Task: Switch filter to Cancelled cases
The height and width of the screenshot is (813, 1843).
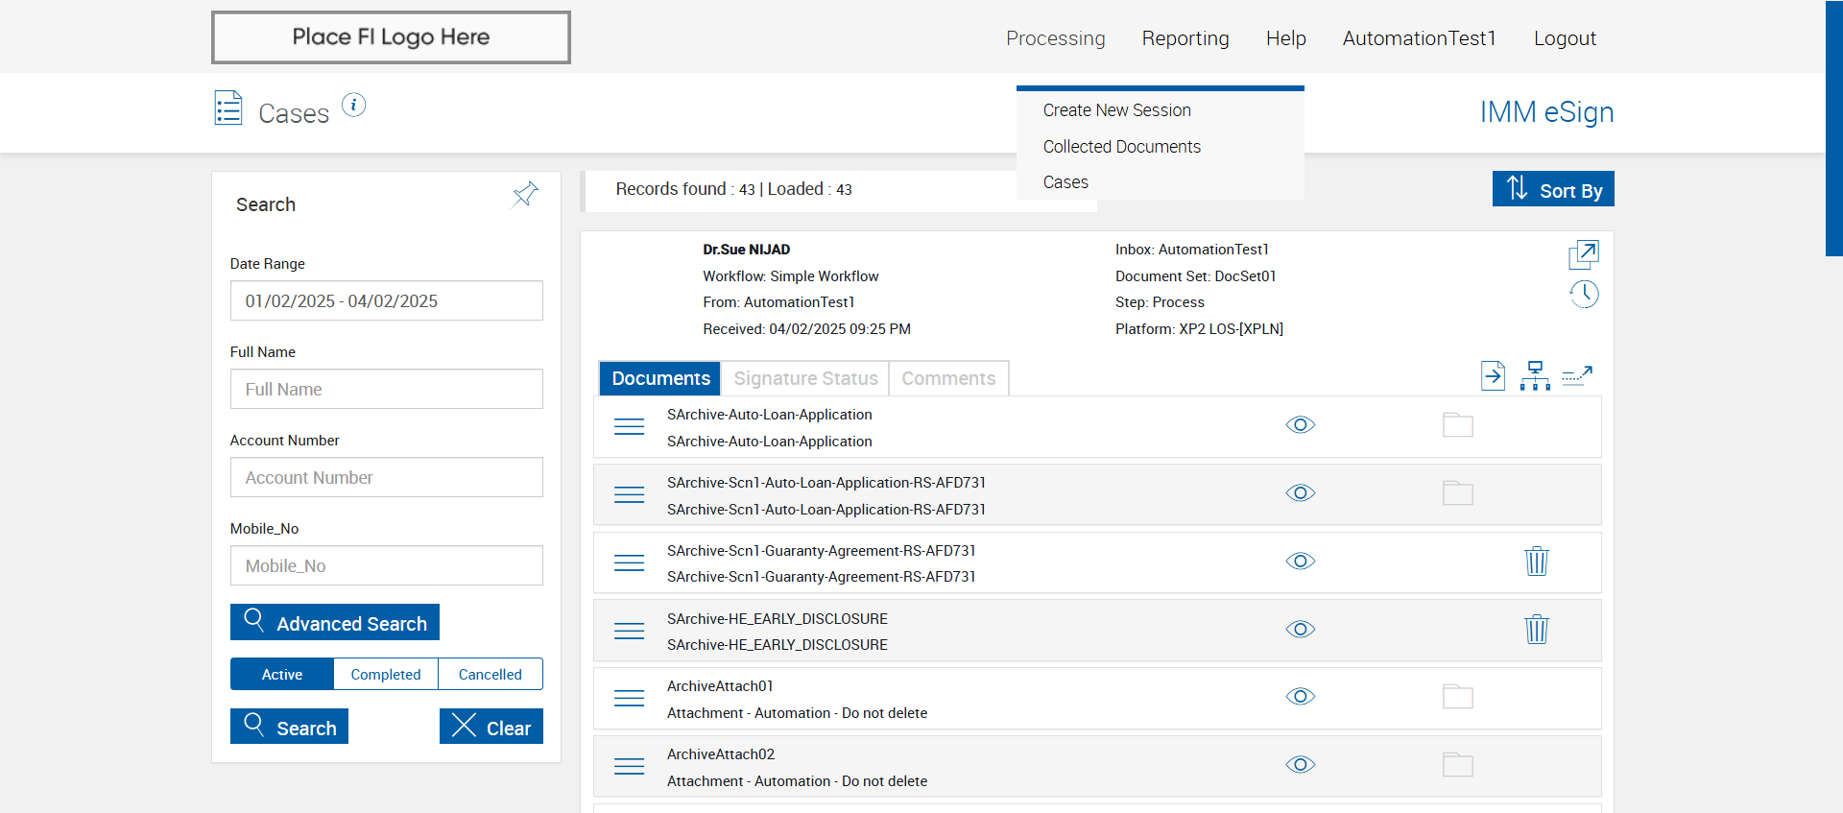Action: pyautogui.click(x=490, y=674)
